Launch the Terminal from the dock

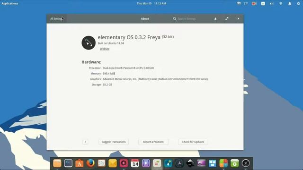(x=68, y=163)
